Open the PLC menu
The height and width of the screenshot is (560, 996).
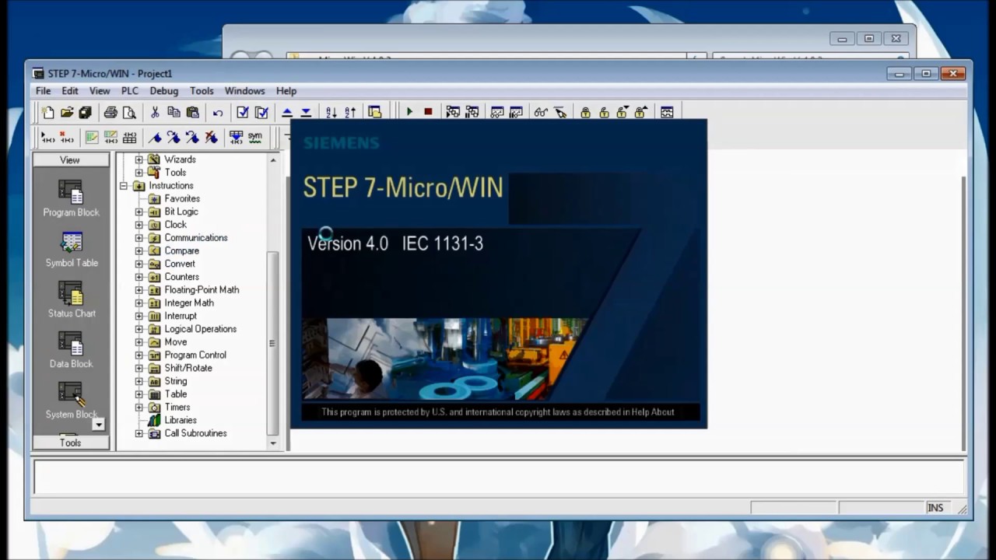[x=130, y=91]
